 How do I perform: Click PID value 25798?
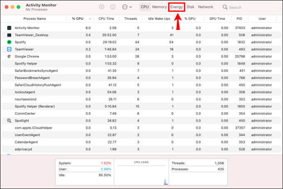tap(240, 56)
